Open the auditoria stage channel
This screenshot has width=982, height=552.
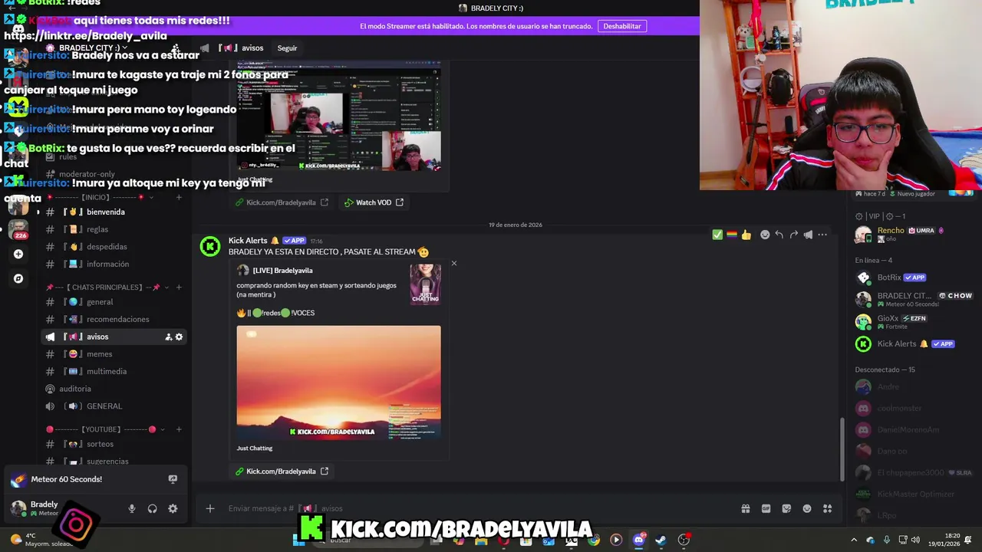click(114, 389)
